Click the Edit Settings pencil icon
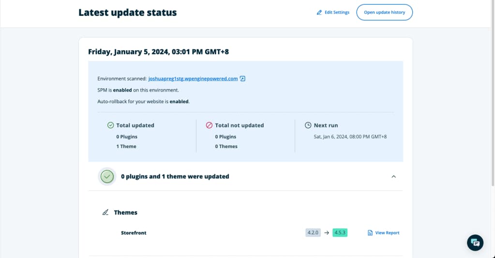Screen dimensions: 495x258 (319, 12)
